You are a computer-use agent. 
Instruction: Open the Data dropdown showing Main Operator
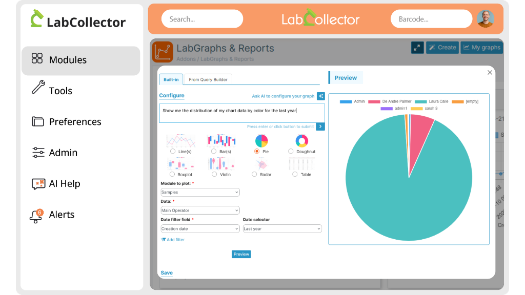pyautogui.click(x=200, y=210)
